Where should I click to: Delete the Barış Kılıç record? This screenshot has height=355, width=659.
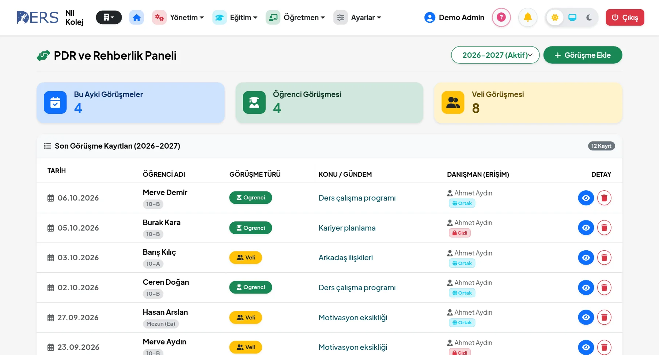click(x=604, y=258)
